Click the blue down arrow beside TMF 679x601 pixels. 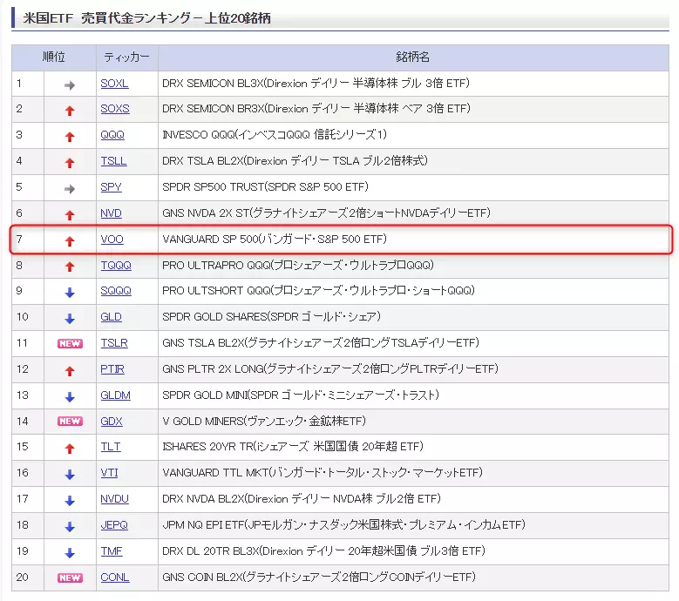70,552
